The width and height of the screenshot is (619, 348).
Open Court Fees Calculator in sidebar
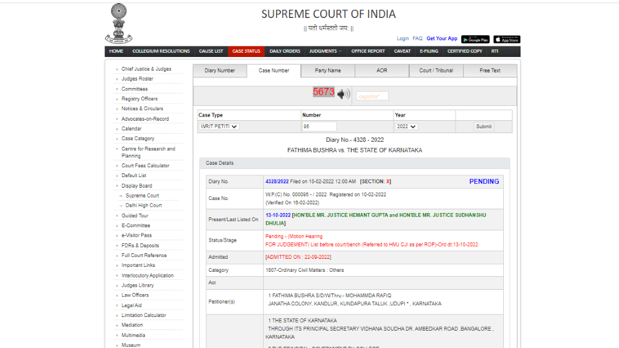tap(145, 166)
